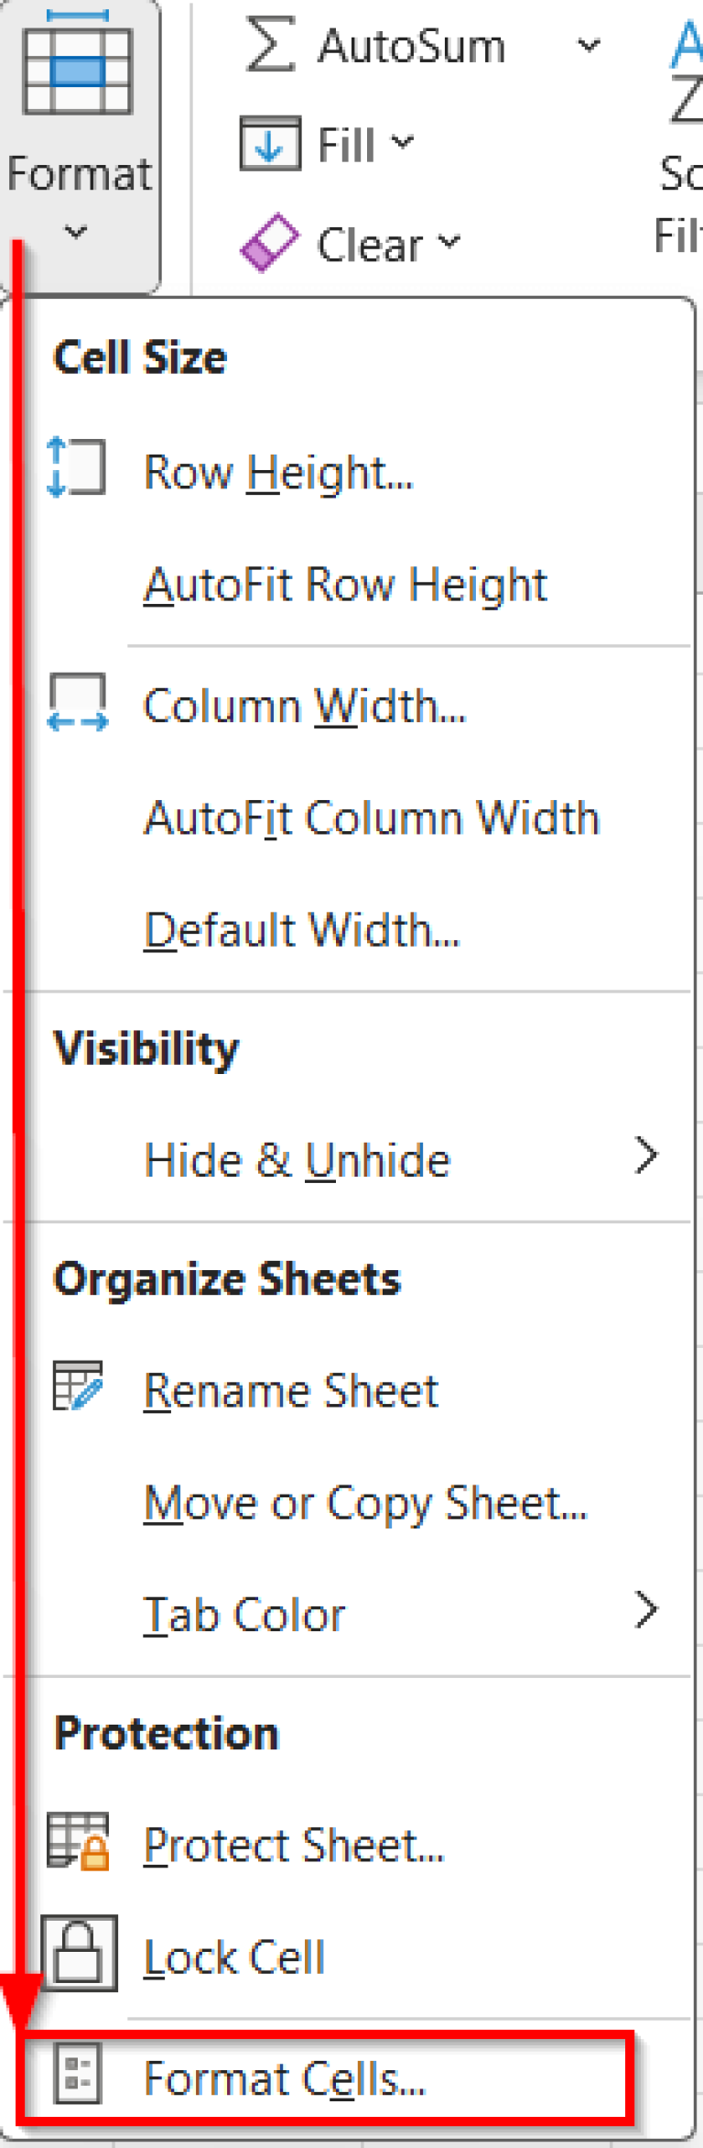Click Move or Copy Sheet
Viewport: 703px width, 2148px height.
tap(365, 1503)
